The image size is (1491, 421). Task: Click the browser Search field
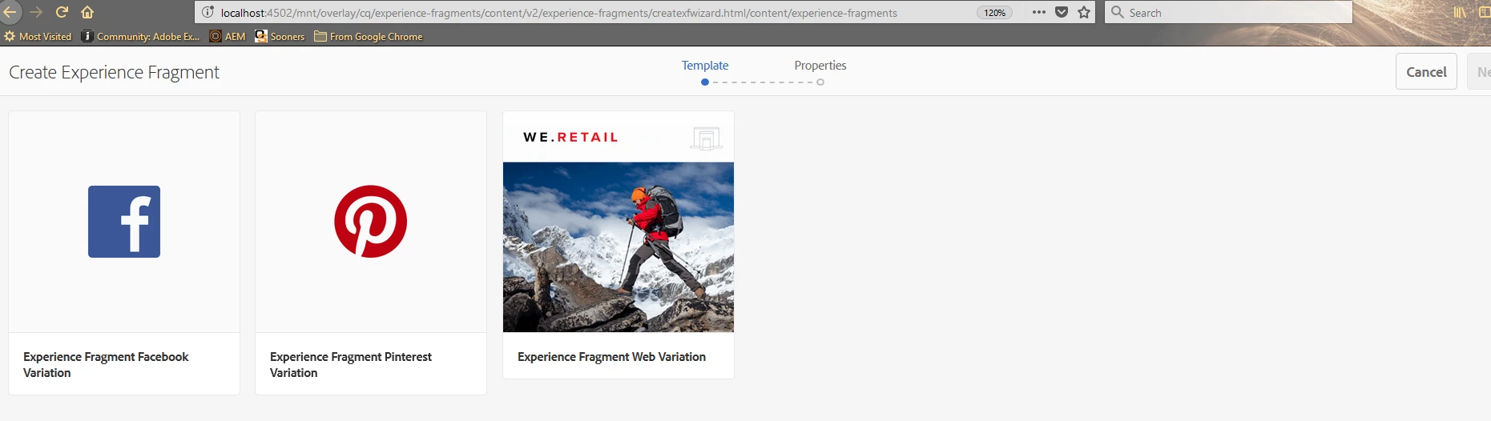pyautogui.click(x=1228, y=13)
